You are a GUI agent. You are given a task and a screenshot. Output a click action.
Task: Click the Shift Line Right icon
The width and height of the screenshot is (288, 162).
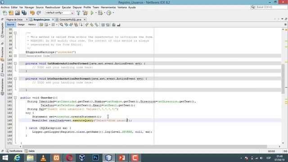[x=108, y=25]
